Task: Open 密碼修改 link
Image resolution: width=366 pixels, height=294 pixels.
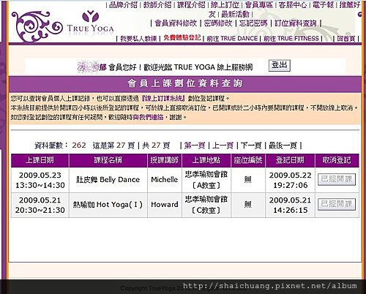Action: point(218,23)
